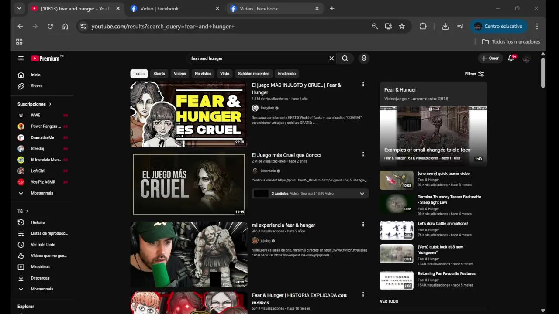Start voice search with the microphone icon
Image resolution: width=559 pixels, height=314 pixels.
[x=364, y=58]
